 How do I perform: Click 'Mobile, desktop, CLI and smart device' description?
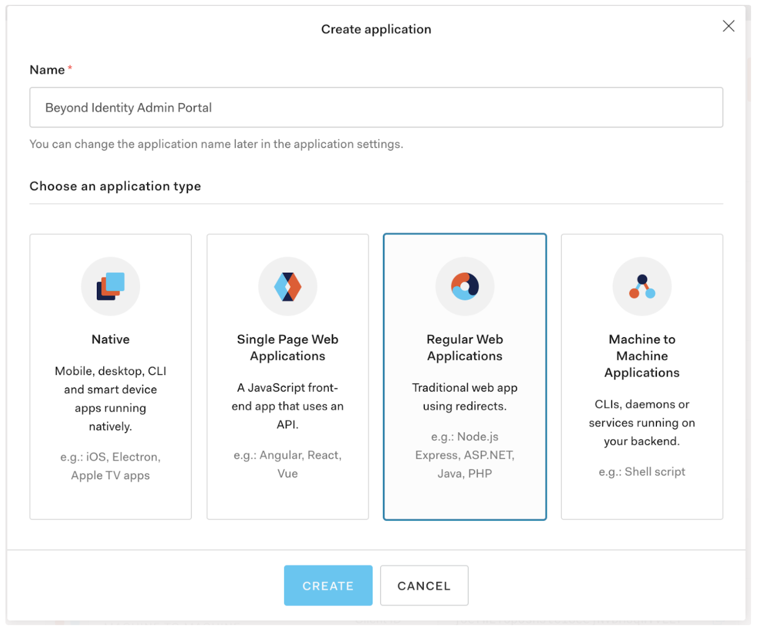(110, 399)
